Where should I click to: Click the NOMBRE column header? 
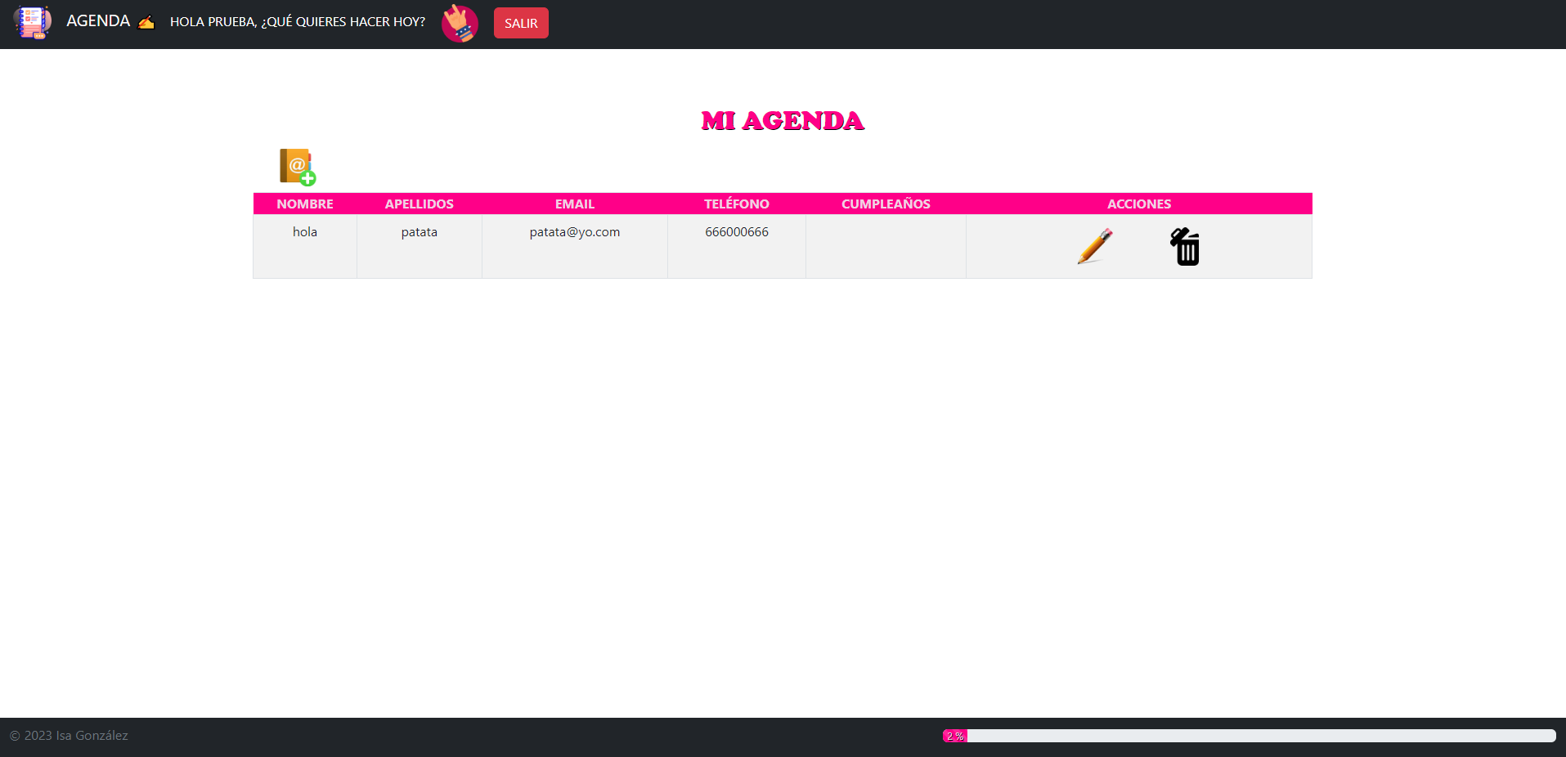point(304,204)
